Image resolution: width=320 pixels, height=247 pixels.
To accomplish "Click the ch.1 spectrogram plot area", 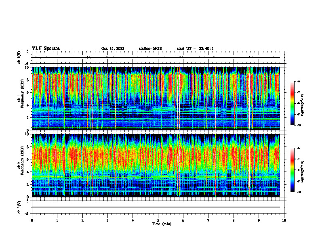I will pyautogui.click(x=156, y=98).
